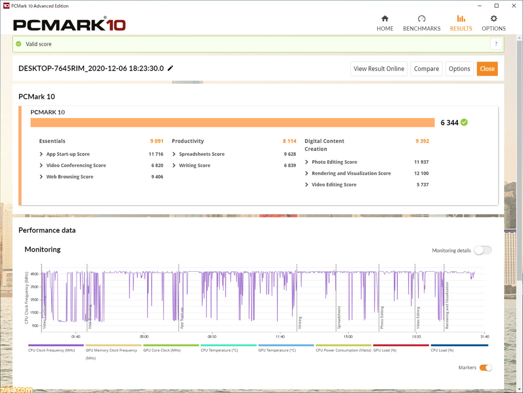Screen dimensions: 523x393
Task: Select GPU Temperature legend swatch
Action: pyautogui.click(x=286, y=345)
